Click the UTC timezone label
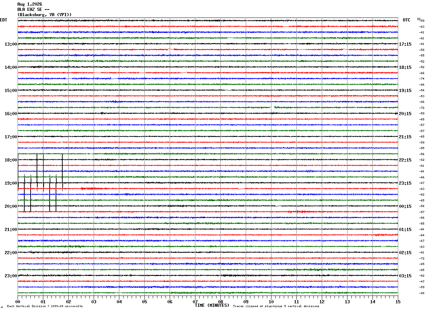 coord(407,20)
